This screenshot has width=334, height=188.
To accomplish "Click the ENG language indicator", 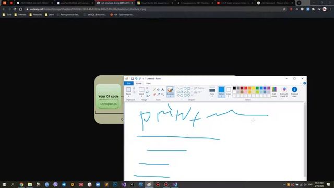I will [311, 184].
